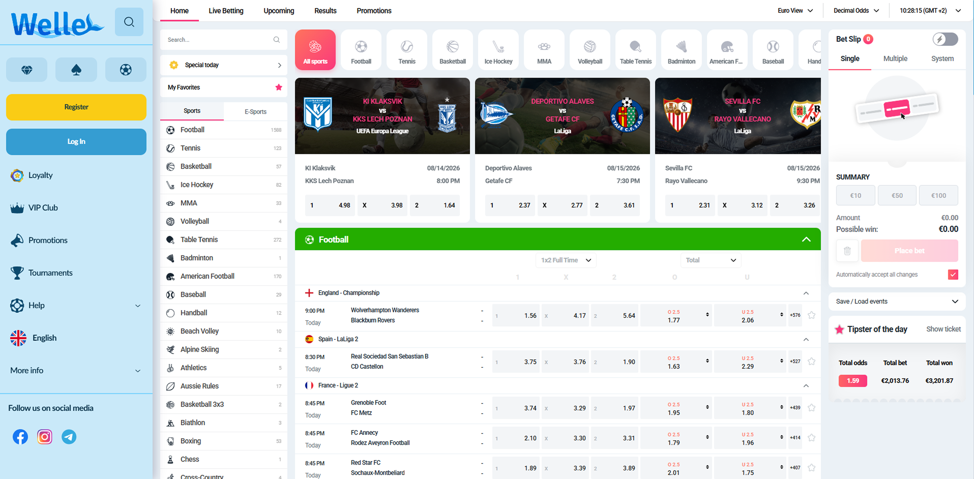The image size is (974, 479).
Task: Favorite the Wolverhampton Wanderers match star
Action: [x=811, y=315]
